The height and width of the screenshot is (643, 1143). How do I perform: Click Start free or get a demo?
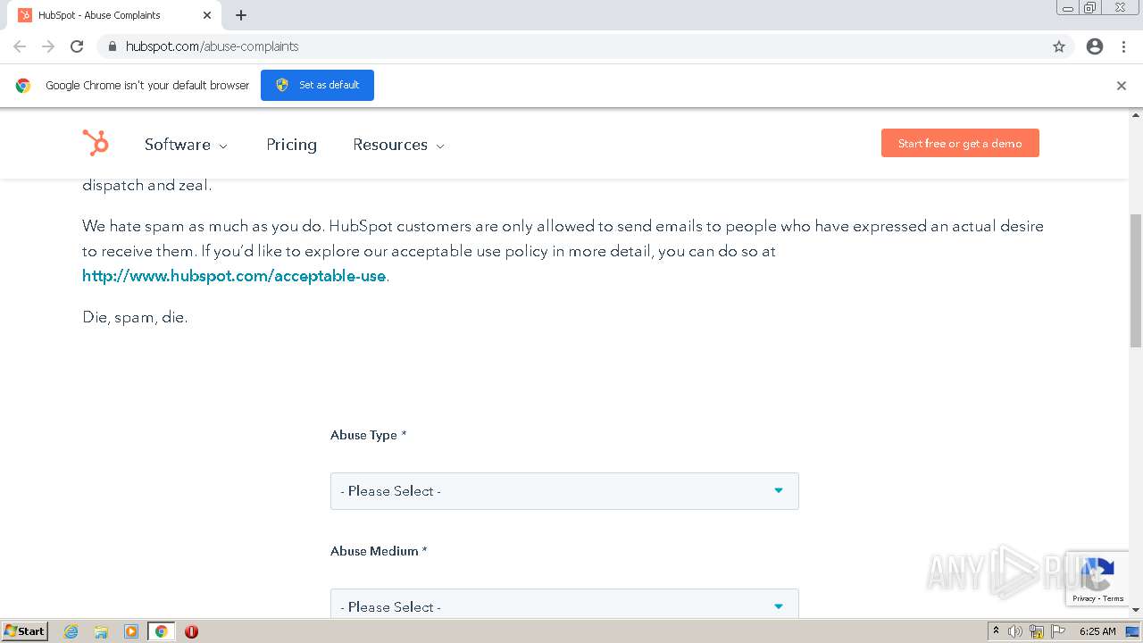[x=960, y=143]
